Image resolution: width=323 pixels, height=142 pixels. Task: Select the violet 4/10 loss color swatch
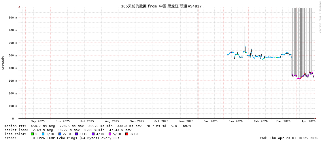coord(93,134)
